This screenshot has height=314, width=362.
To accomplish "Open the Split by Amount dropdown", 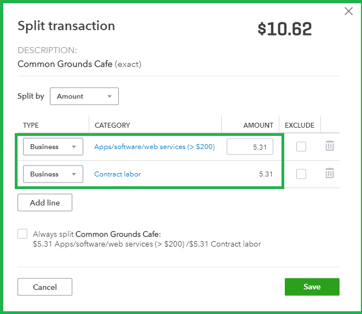I will tap(84, 96).
